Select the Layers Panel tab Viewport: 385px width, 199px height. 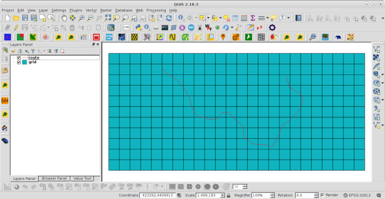24,179
